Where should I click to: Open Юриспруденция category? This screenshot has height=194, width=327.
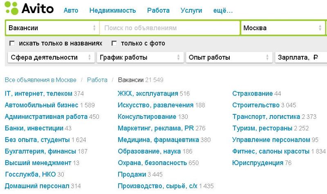coord(258,163)
